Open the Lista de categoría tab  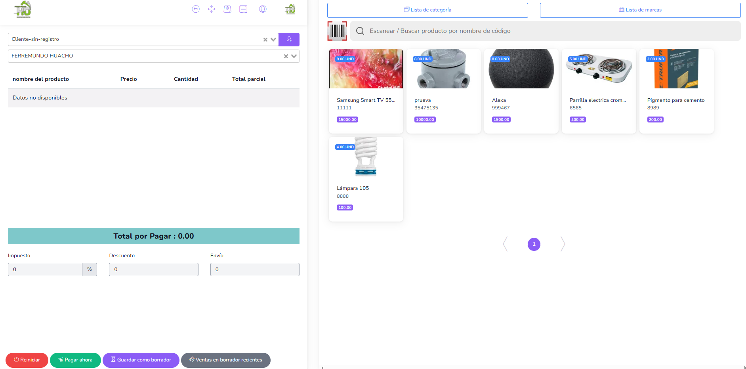(x=427, y=10)
